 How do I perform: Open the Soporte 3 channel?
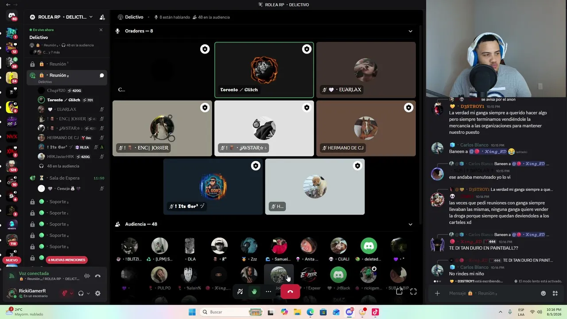pos(66,224)
